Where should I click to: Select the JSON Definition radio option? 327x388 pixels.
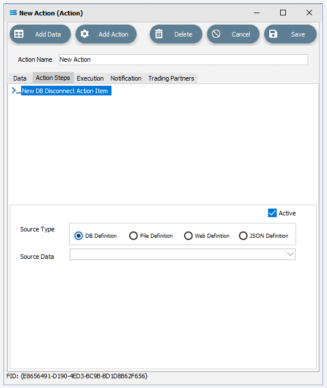click(x=243, y=235)
